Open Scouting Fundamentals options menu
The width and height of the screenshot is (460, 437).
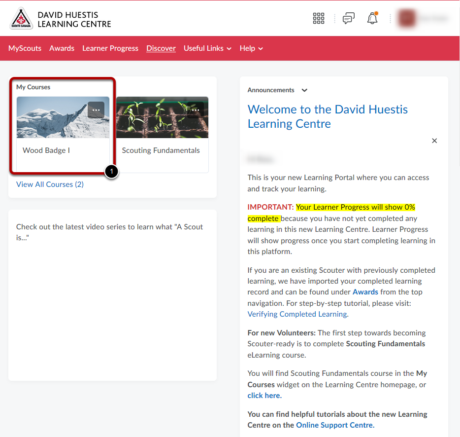[196, 110]
